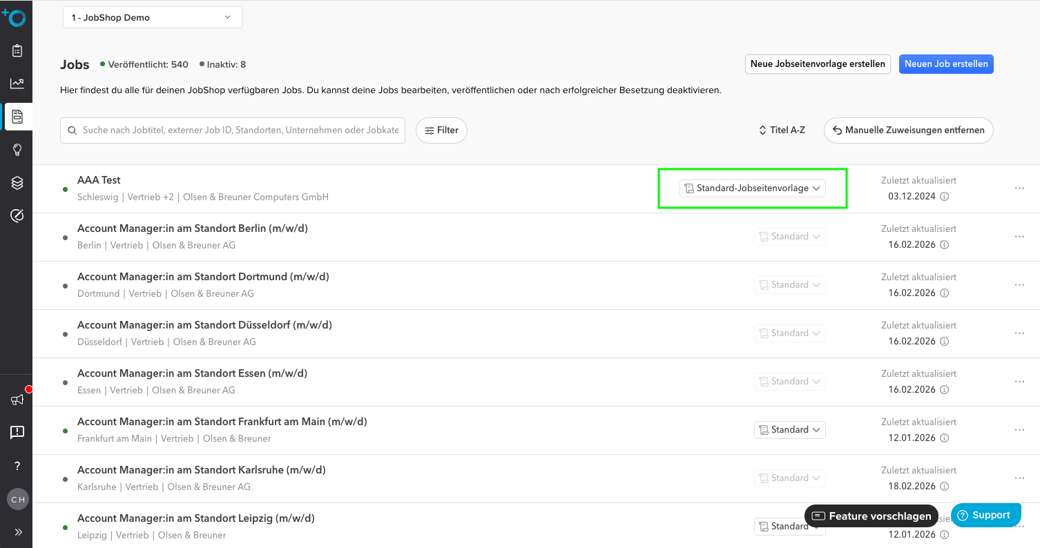Click the Filter button
Image resolution: width=1040 pixels, height=548 pixels.
point(441,130)
